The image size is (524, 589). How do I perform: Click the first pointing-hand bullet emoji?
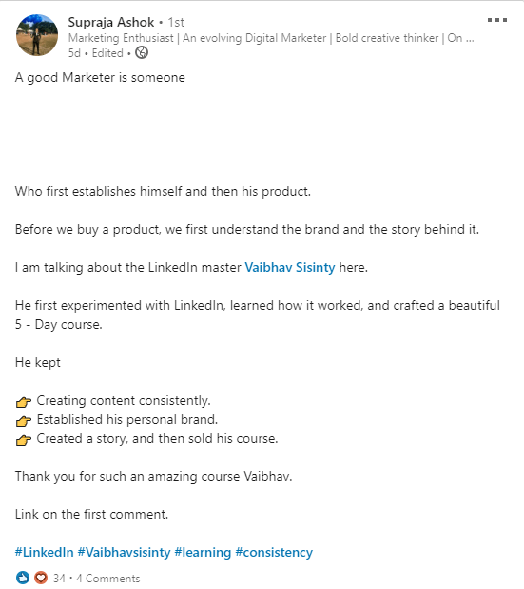coord(24,402)
